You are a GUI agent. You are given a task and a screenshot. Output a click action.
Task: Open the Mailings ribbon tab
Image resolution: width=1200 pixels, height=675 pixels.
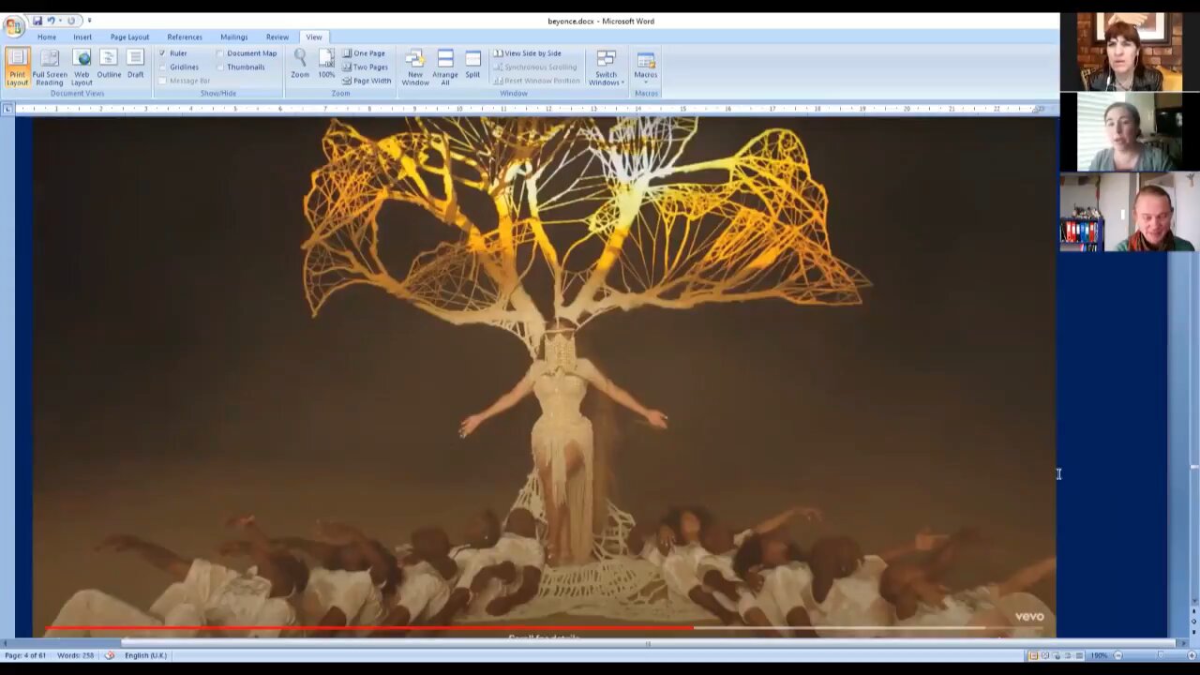(x=234, y=37)
